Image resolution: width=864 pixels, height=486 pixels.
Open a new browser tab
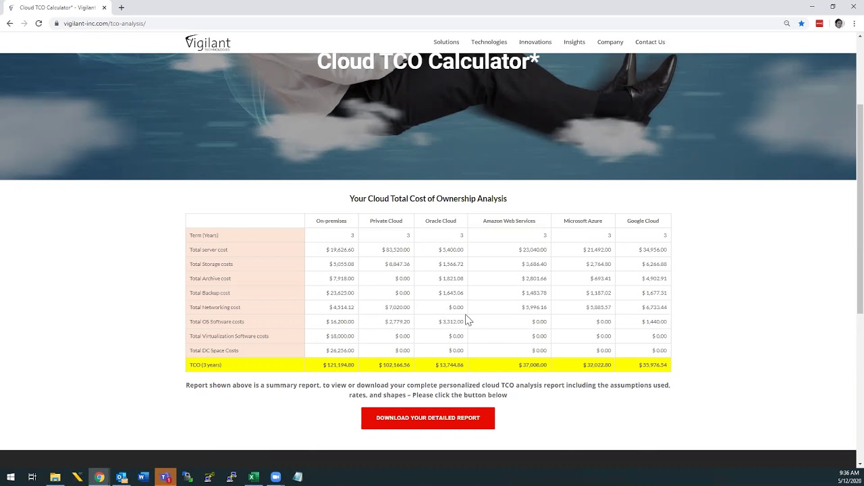click(x=122, y=7)
